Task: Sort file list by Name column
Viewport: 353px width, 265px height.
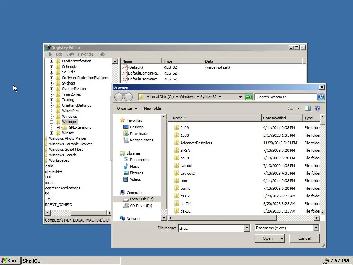Action: pyautogui.click(x=214, y=118)
